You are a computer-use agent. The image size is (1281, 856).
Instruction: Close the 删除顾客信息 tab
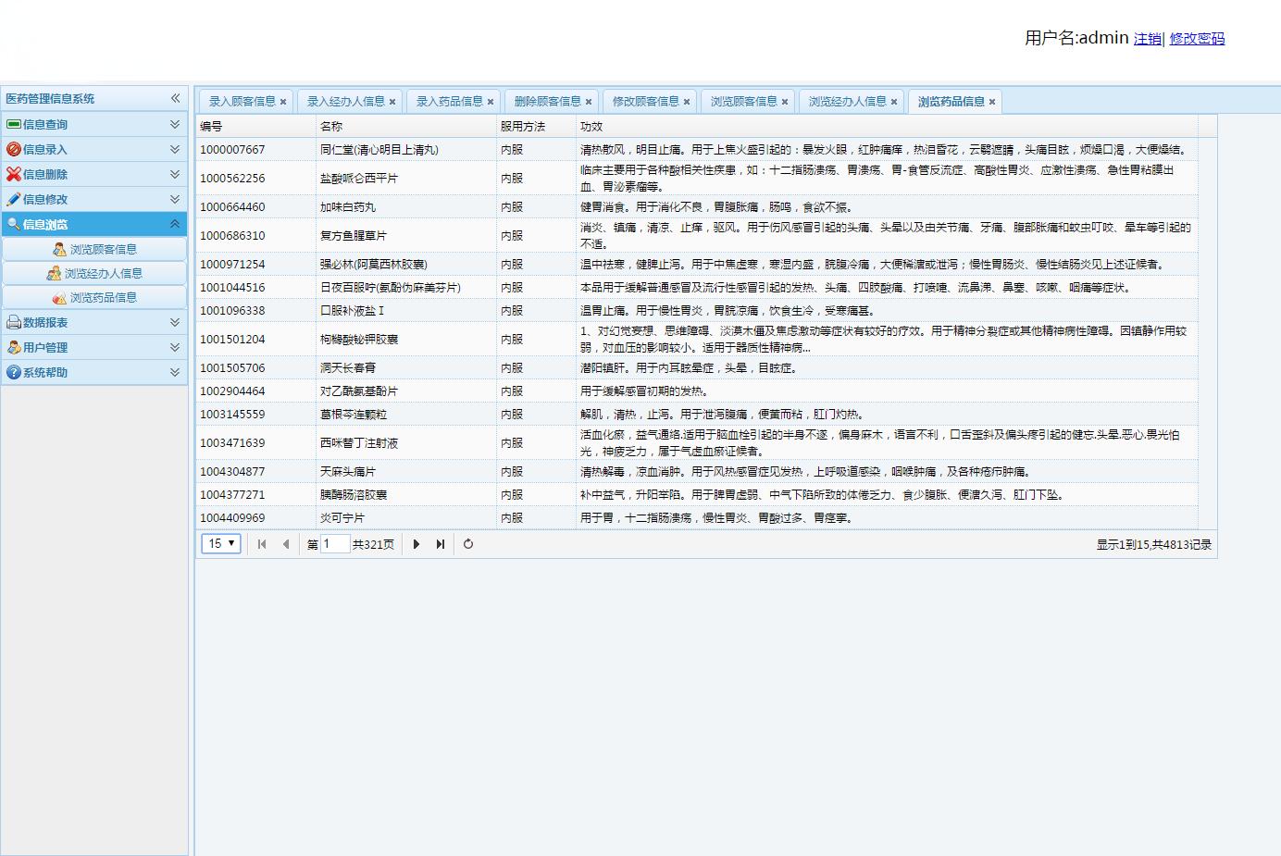[589, 102]
